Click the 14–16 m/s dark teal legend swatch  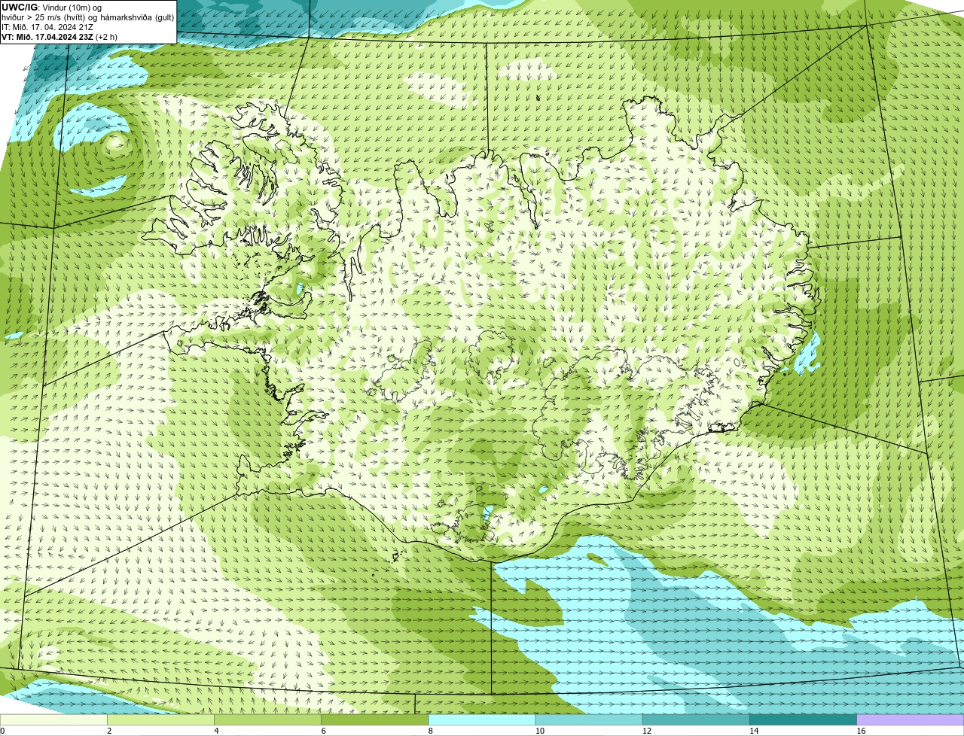(x=804, y=719)
